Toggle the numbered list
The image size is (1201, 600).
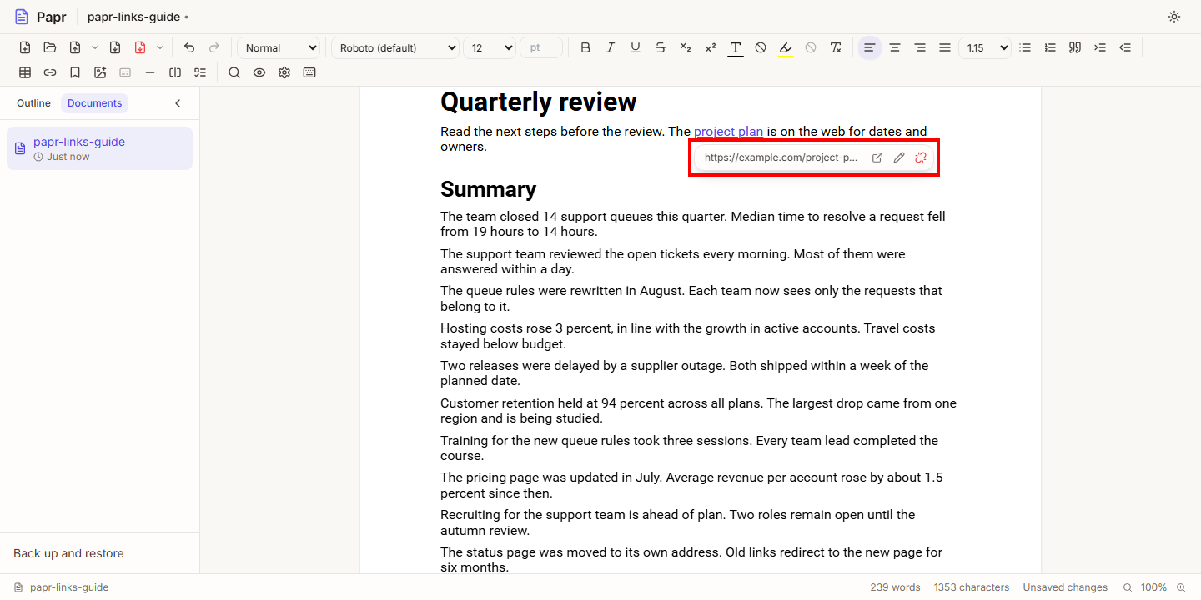click(1050, 47)
